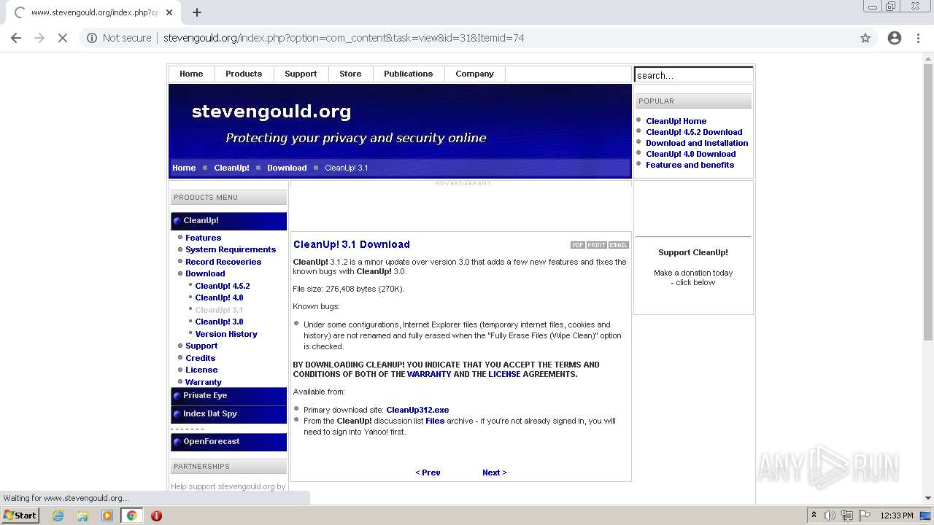934x525 pixels.
Task: Click the PDF icon for article
Action: pos(578,245)
